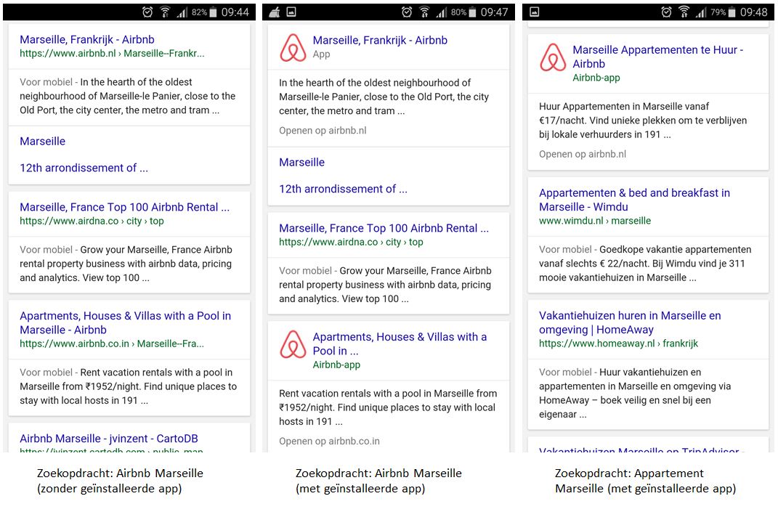
Task: Tap image notification icon in 09:47 status bar
Action: coord(291,12)
